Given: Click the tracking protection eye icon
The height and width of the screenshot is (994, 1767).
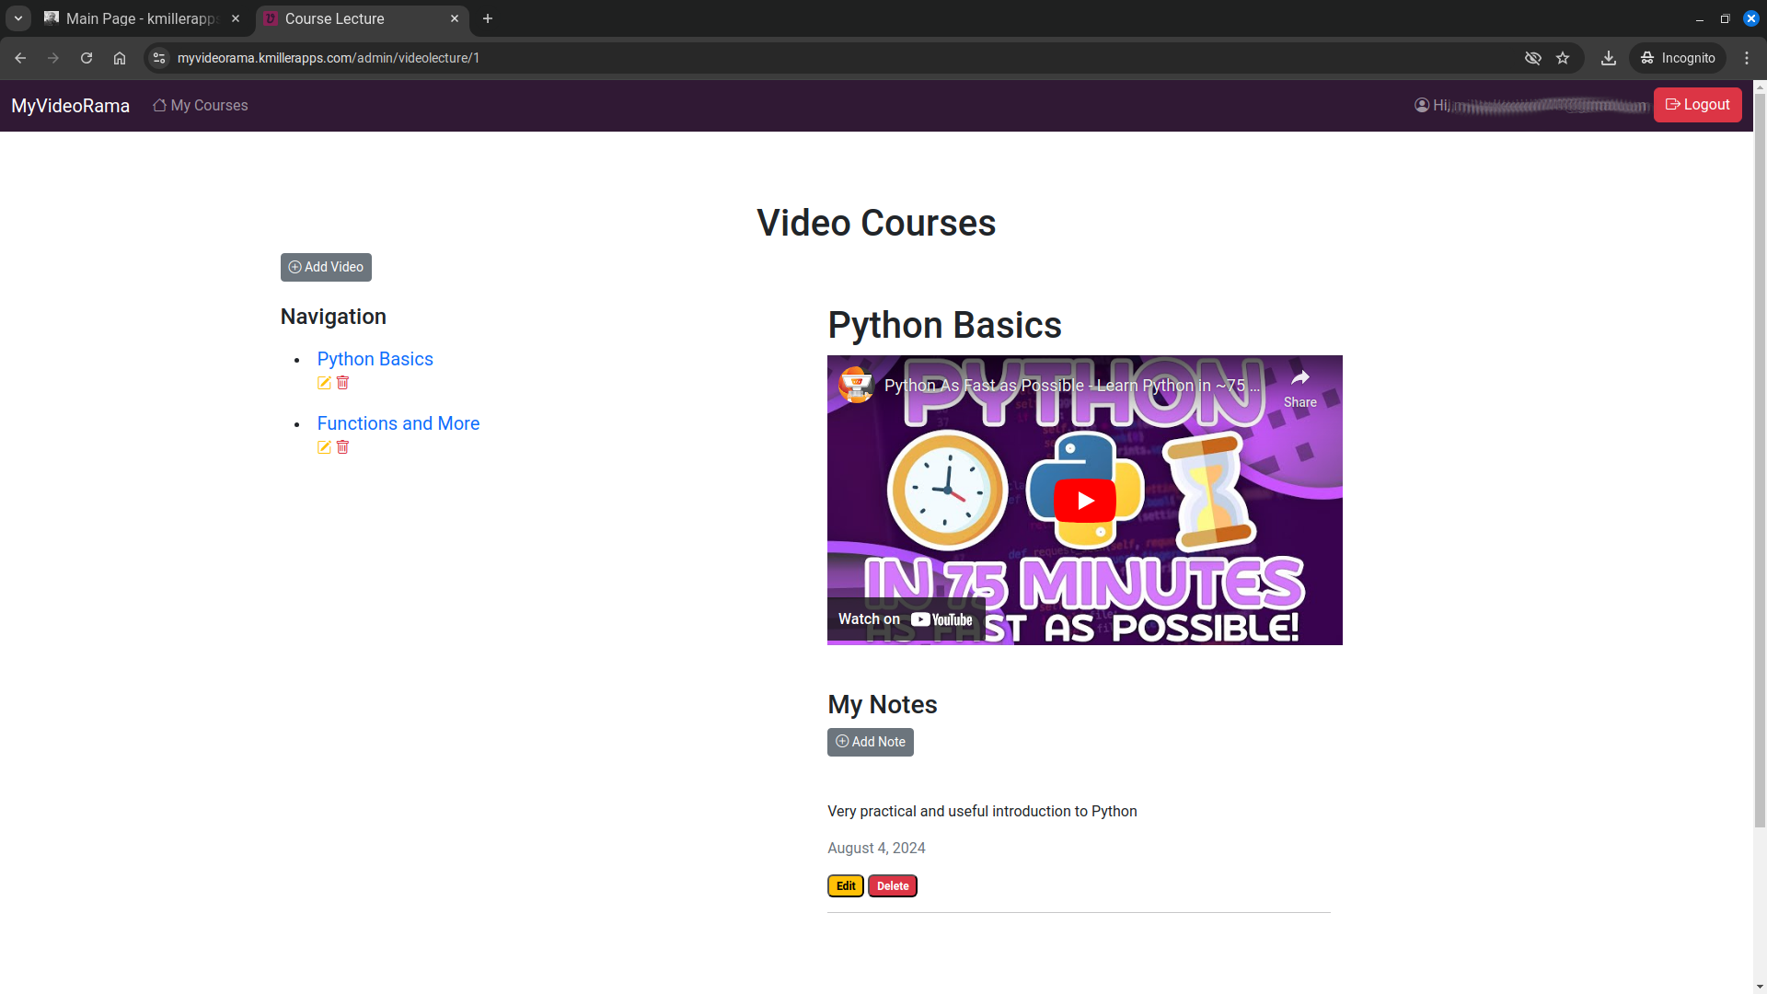Looking at the screenshot, I should (1532, 58).
